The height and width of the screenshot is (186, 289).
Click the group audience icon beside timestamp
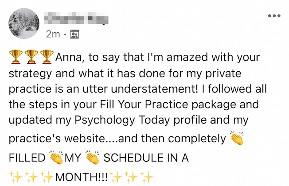[74, 34]
